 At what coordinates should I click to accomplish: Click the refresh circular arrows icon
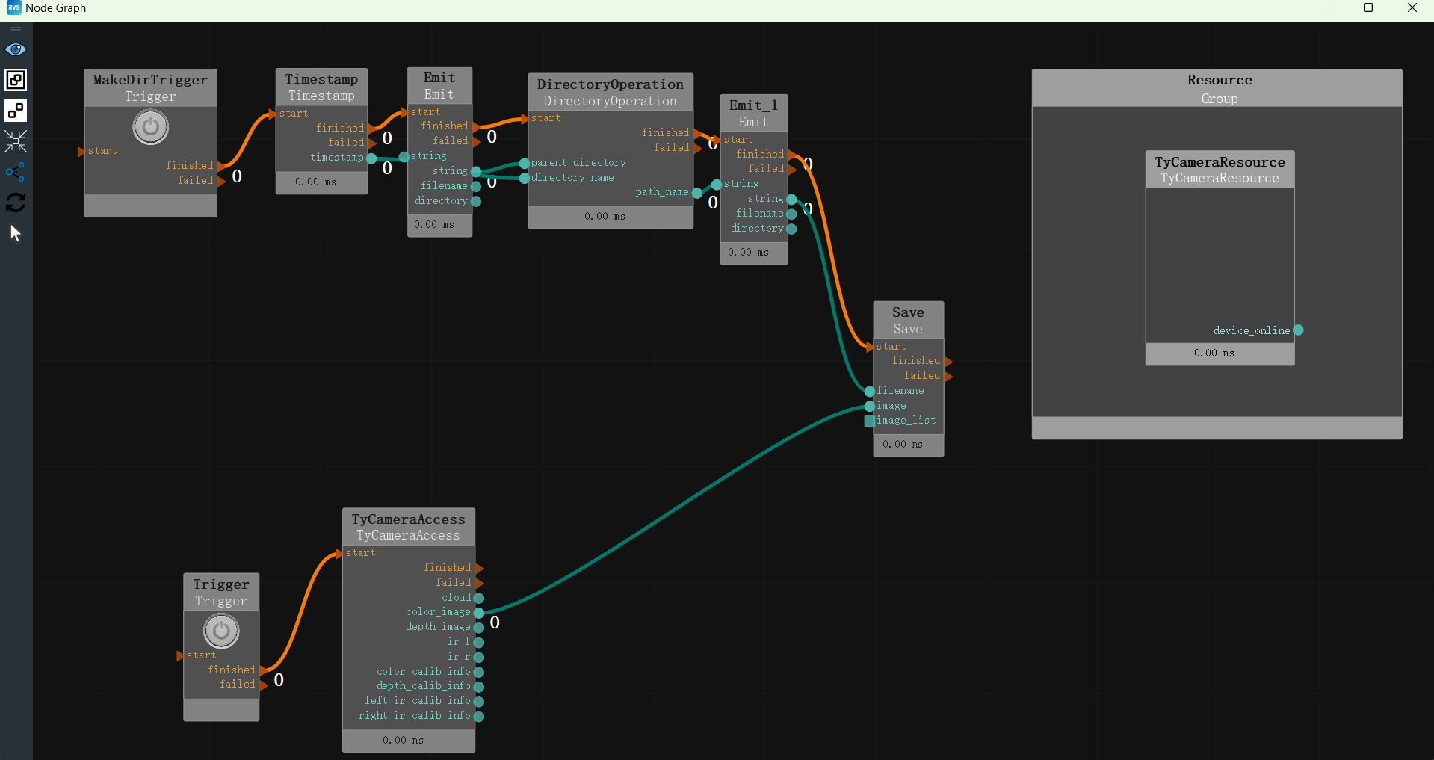pyautogui.click(x=16, y=203)
